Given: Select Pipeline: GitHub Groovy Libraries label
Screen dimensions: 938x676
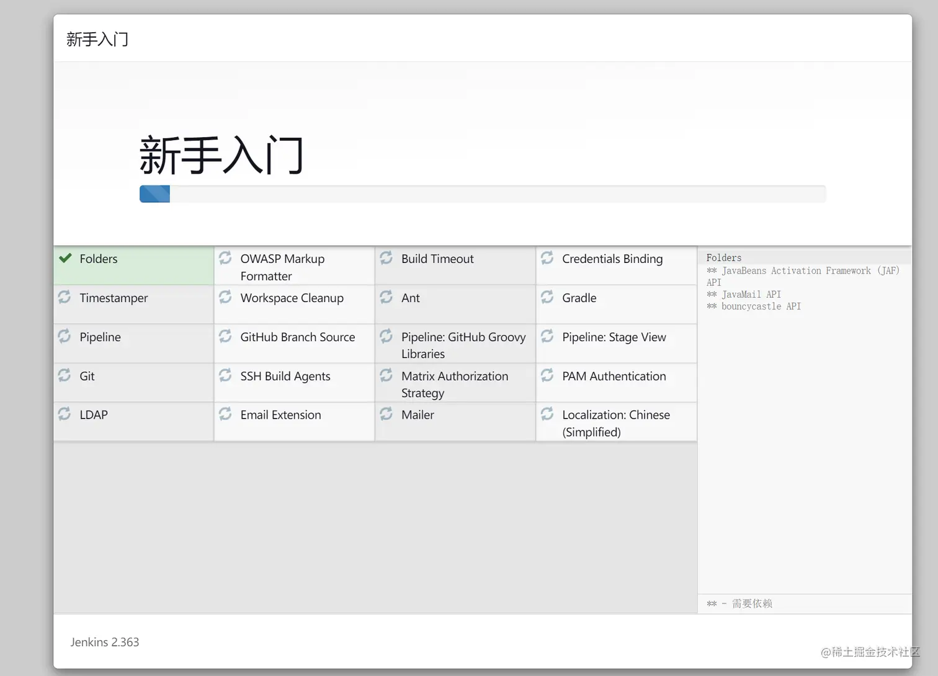Looking at the screenshot, I should (x=463, y=345).
